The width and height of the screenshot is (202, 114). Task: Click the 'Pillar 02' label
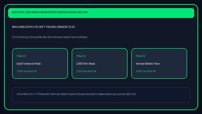[x=81, y=56]
